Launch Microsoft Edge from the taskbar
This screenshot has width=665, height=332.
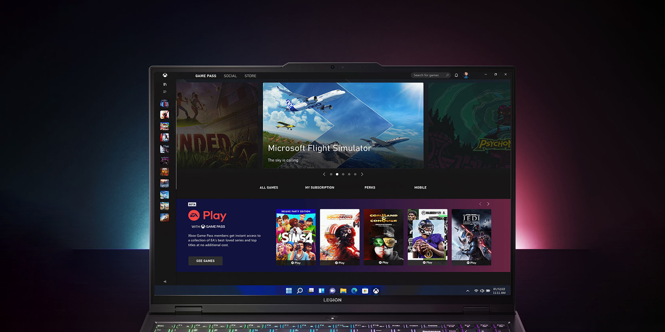coord(354,291)
